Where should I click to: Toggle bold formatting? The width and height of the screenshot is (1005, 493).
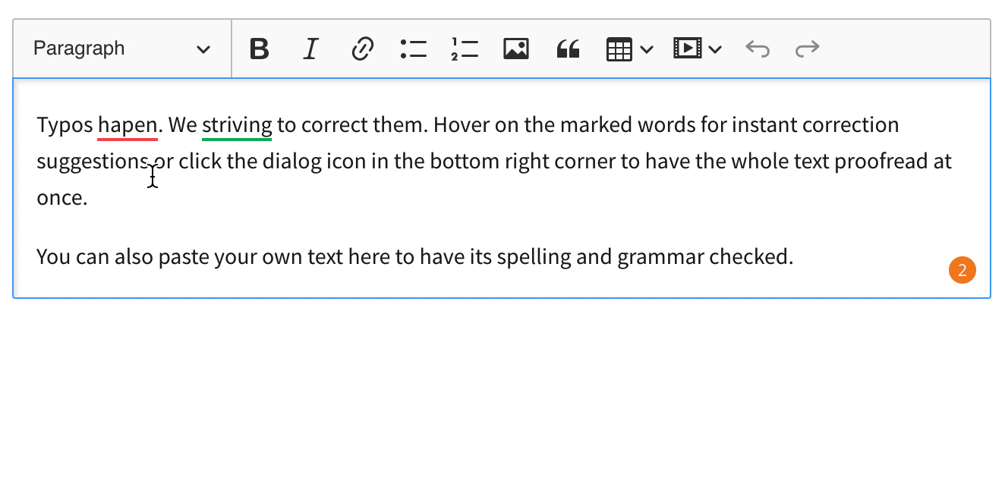point(260,49)
